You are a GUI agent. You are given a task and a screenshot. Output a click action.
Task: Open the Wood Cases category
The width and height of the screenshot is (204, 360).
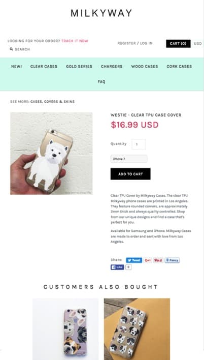point(145,67)
